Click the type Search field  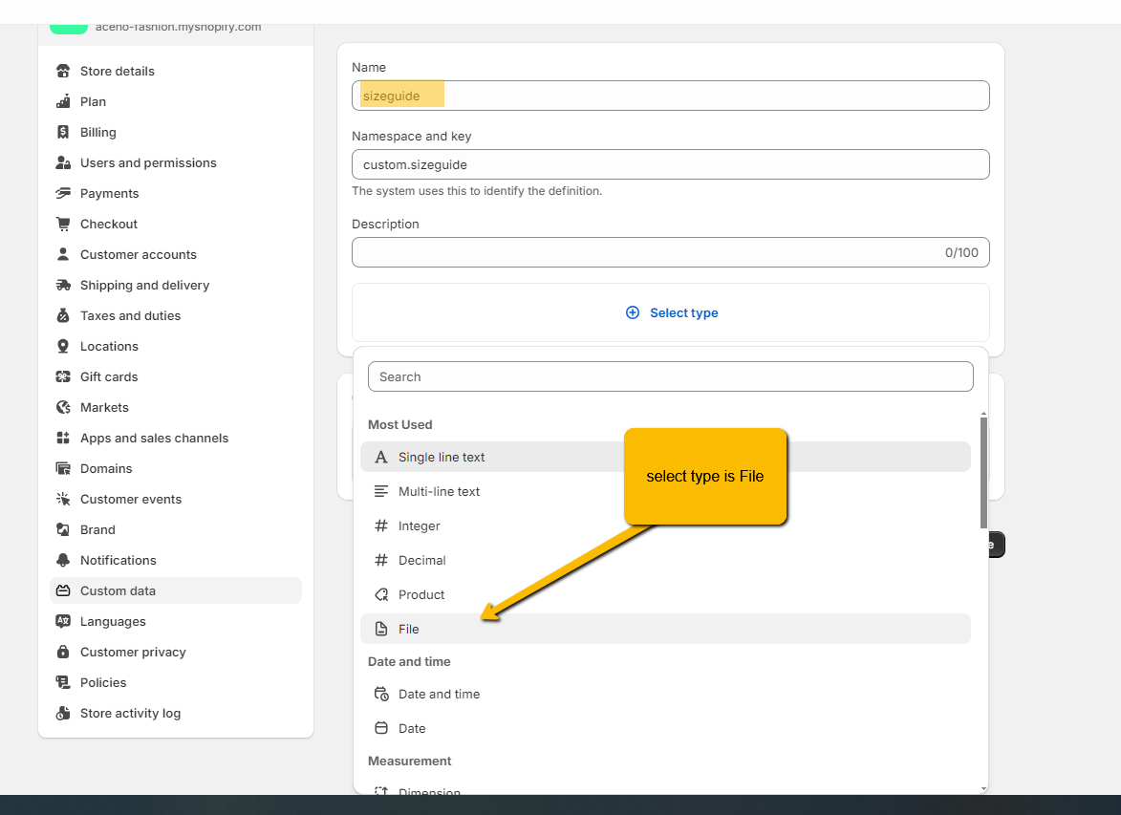pos(670,376)
